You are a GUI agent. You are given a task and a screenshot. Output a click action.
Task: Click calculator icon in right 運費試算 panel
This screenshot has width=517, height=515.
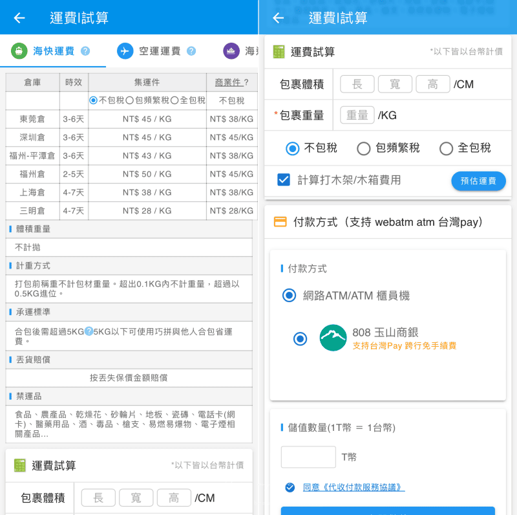coord(279,52)
